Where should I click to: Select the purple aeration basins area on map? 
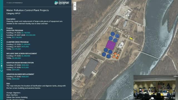click(x=111, y=45)
